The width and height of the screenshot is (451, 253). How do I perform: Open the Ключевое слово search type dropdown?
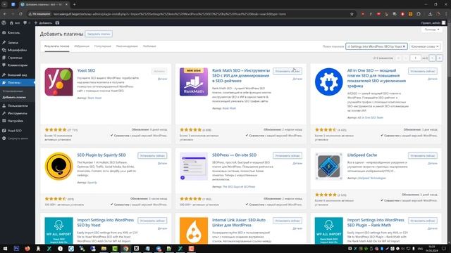(x=425, y=46)
